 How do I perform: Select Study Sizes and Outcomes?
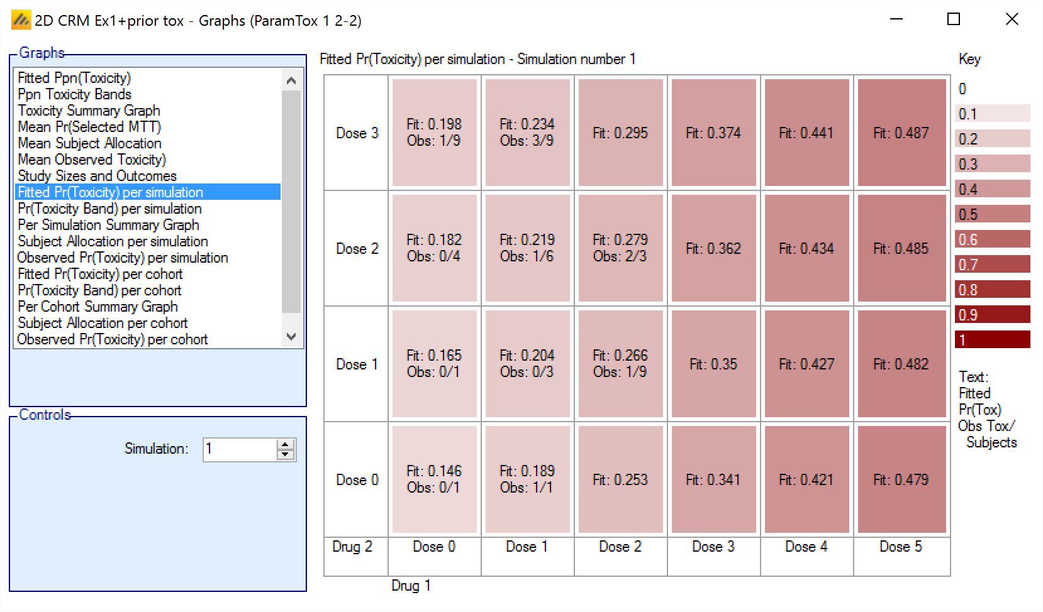pyautogui.click(x=97, y=176)
